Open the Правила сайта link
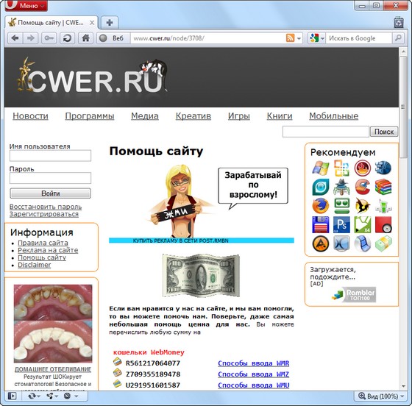 (43, 243)
